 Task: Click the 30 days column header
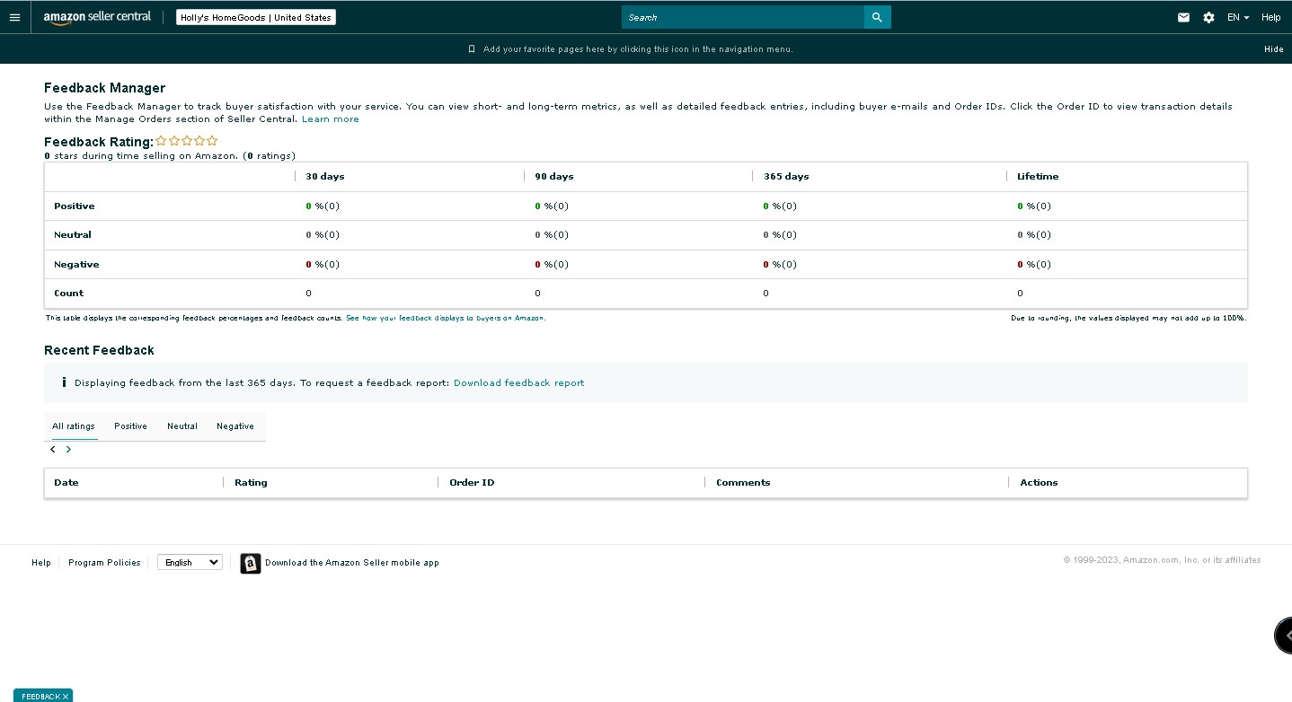[x=325, y=176]
